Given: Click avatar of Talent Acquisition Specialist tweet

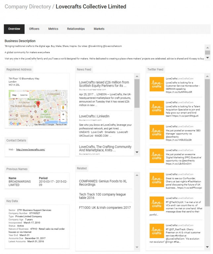Looking at the screenshot, I should (157, 108).
